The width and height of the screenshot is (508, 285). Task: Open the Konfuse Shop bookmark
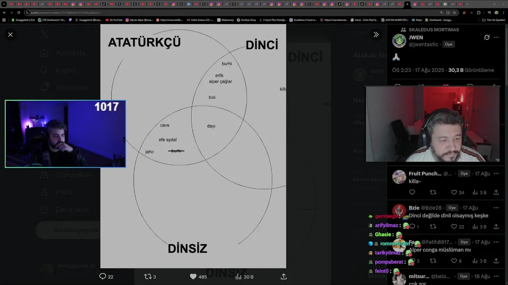pos(246,20)
